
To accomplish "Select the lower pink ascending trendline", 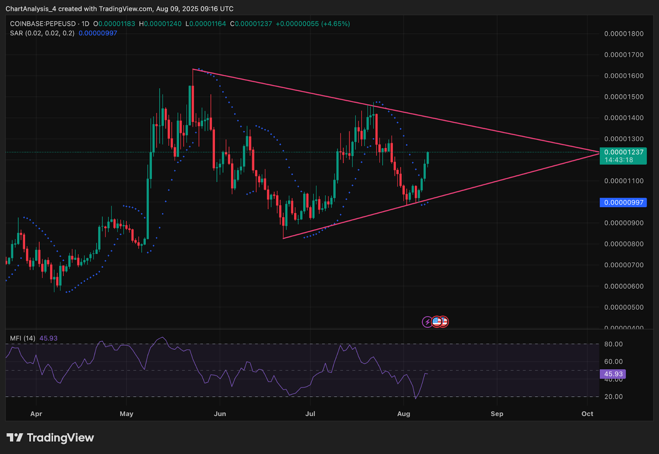I will 441,196.
